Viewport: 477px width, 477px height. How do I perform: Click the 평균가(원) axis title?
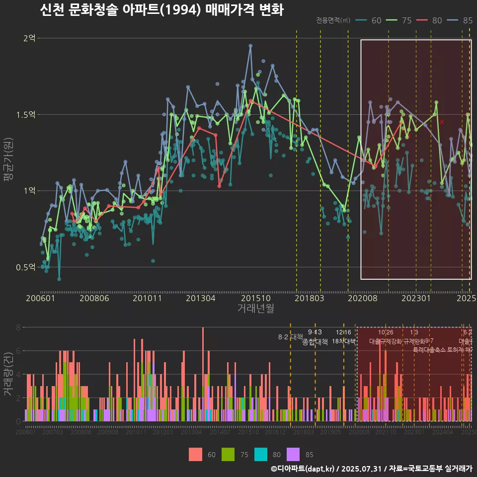(8, 159)
